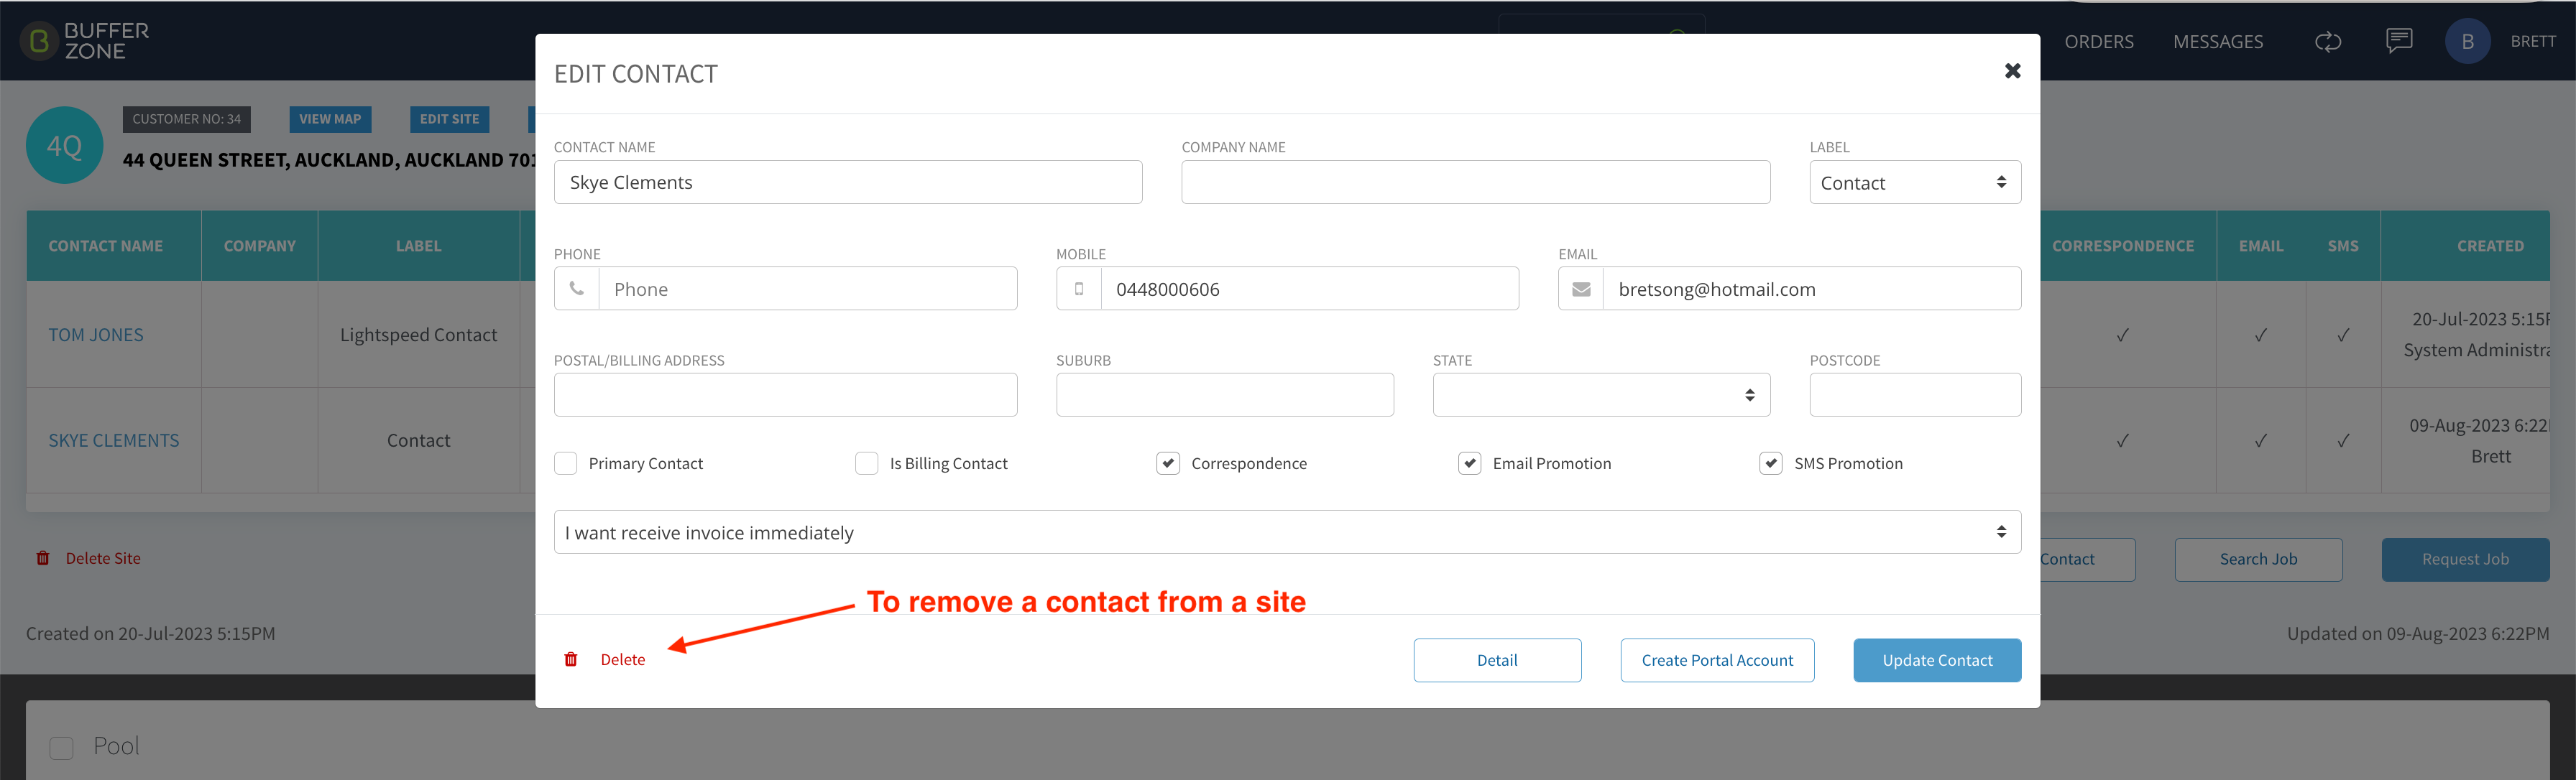The width and height of the screenshot is (2576, 780).
Task: Click the Postcode input field
Action: [x=1915, y=394]
